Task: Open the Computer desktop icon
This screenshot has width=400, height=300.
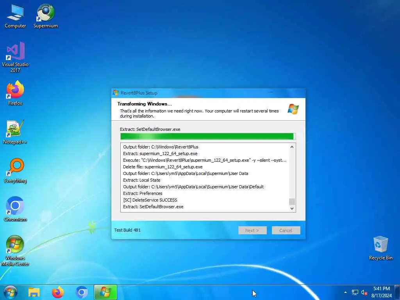Action: coord(15,16)
